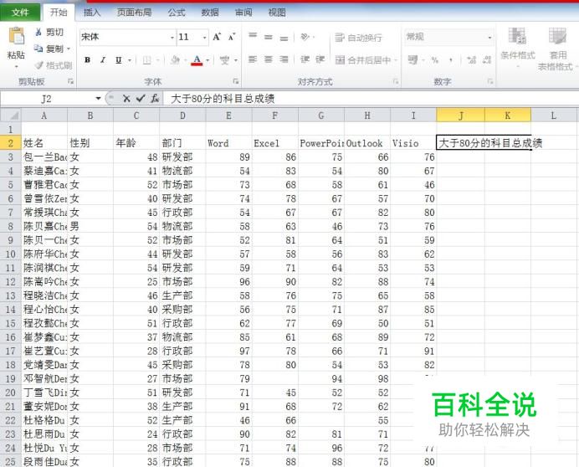Toggle center text alignment
The width and height of the screenshot is (579, 467).
(269, 59)
